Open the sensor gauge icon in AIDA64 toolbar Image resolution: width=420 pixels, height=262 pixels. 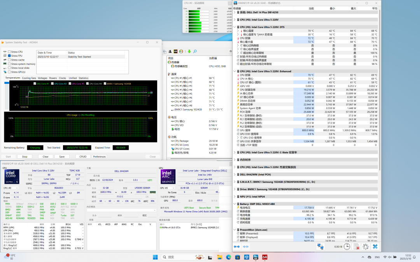(181, 51)
